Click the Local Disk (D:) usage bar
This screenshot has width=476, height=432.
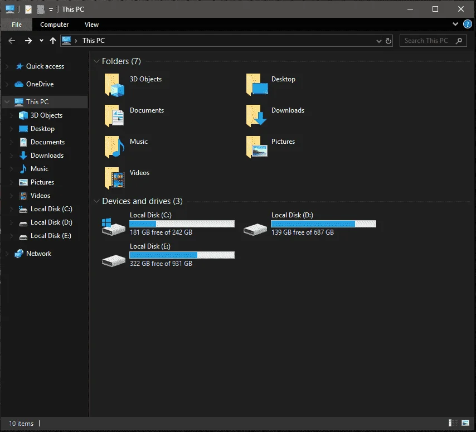tap(323, 224)
